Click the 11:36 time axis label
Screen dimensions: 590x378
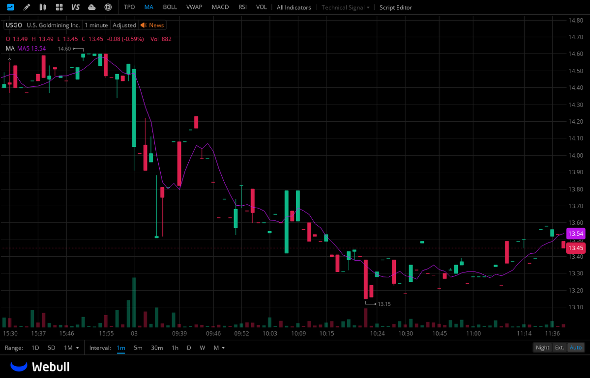pos(552,333)
